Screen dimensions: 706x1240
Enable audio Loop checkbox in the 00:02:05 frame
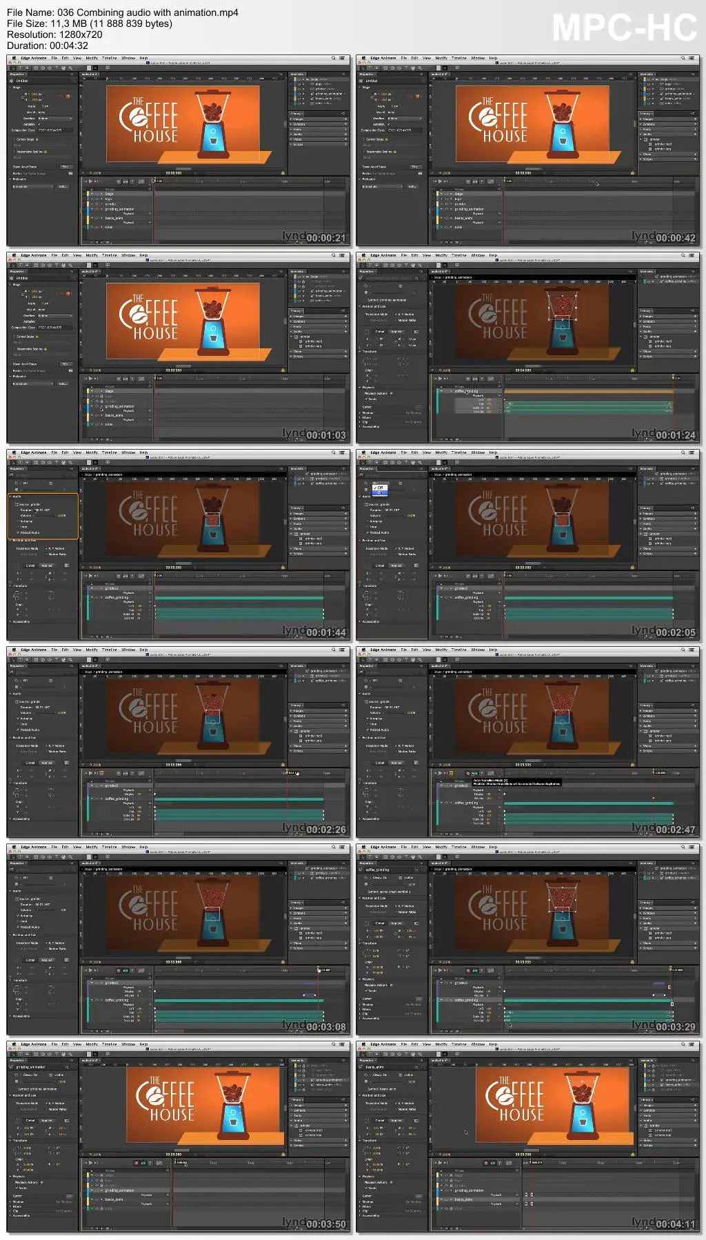pyautogui.click(x=368, y=527)
